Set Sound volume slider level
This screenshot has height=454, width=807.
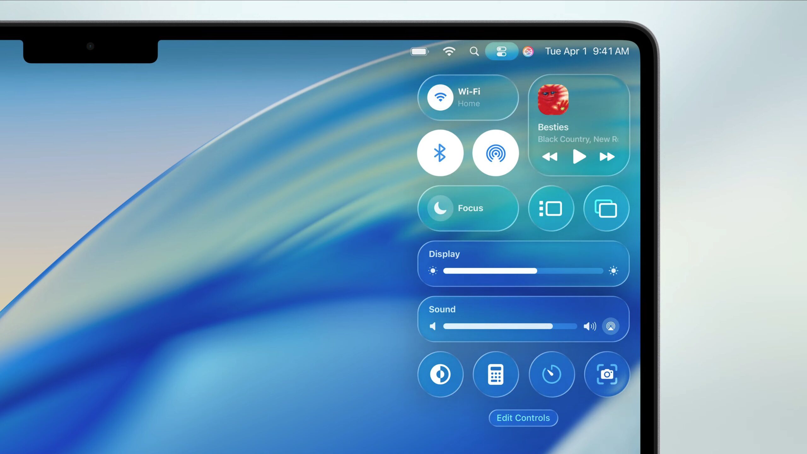[x=510, y=326]
